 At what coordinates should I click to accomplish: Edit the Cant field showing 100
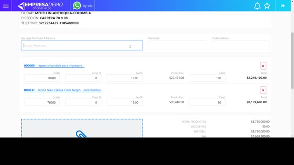click(207, 78)
